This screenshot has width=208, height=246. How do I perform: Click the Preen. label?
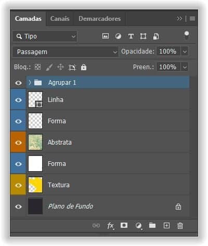[144, 67]
